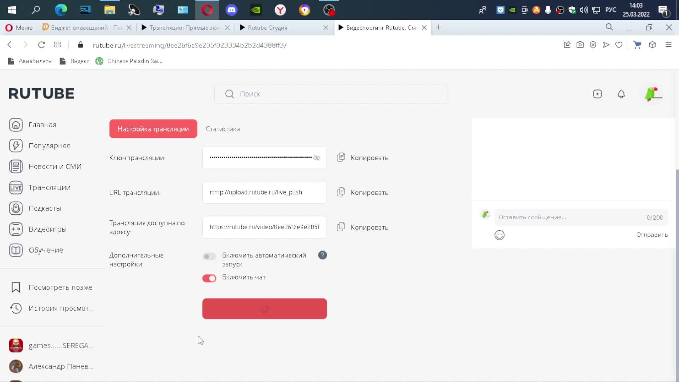
Task: Click the site lock security icon
Action: click(80, 45)
